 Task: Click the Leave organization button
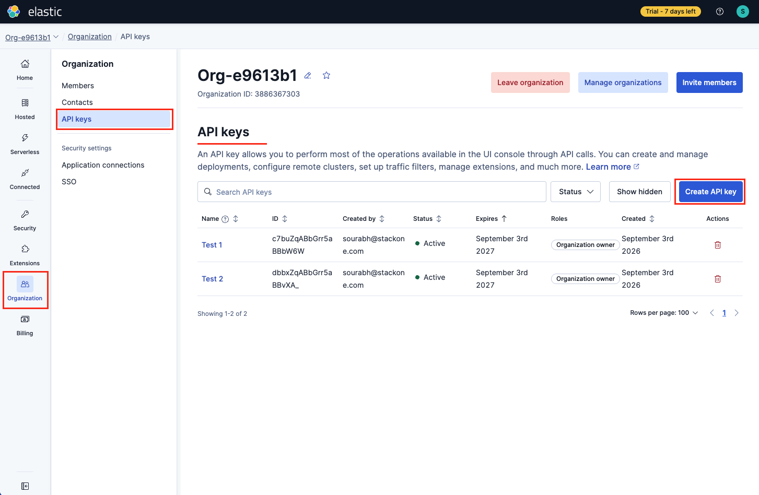coord(530,82)
